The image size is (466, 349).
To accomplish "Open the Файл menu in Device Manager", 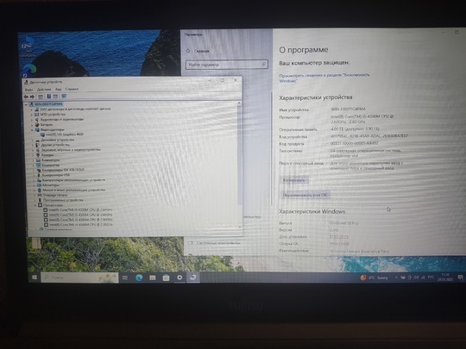I will pos(28,90).
